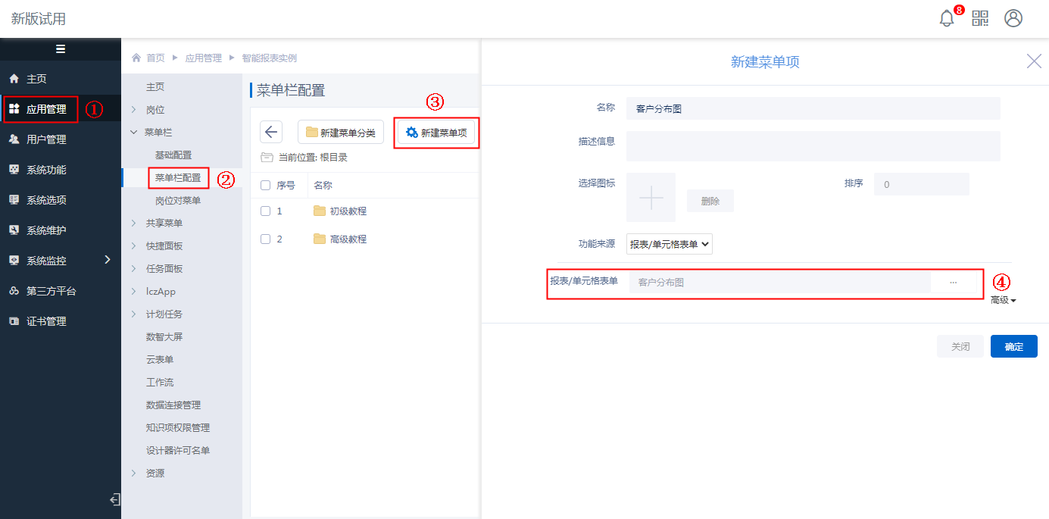This screenshot has width=1049, height=519.
Task: Open 用户管理 in left sidebar
Action: coord(46,139)
